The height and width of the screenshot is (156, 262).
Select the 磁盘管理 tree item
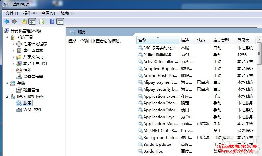point(31,90)
